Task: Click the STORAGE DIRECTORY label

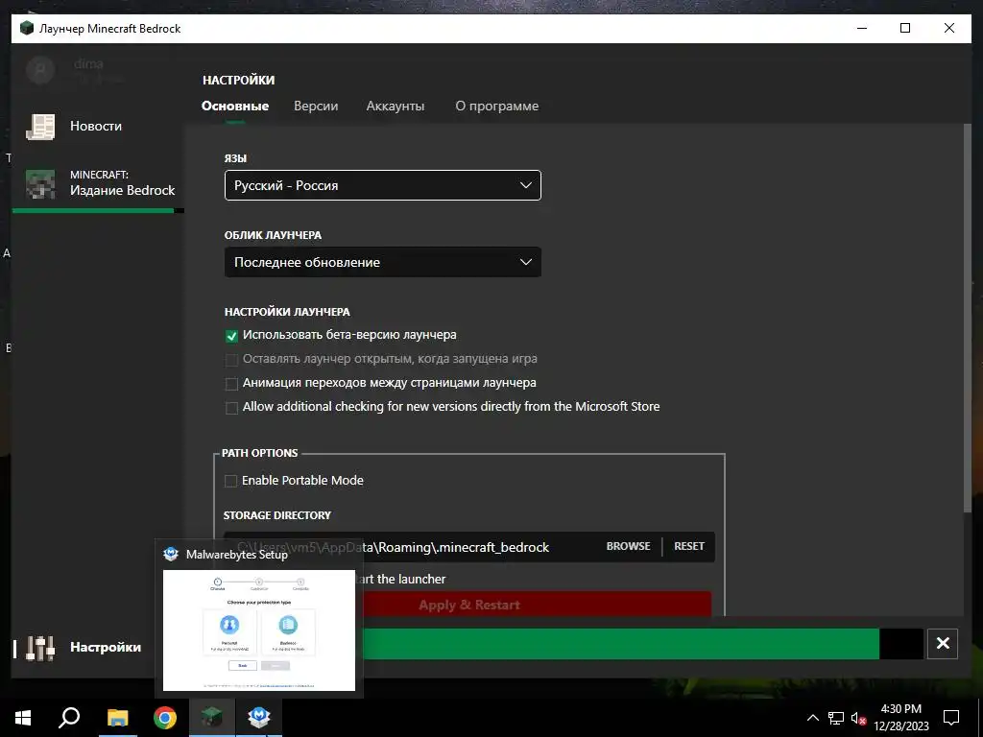Action: tap(277, 515)
